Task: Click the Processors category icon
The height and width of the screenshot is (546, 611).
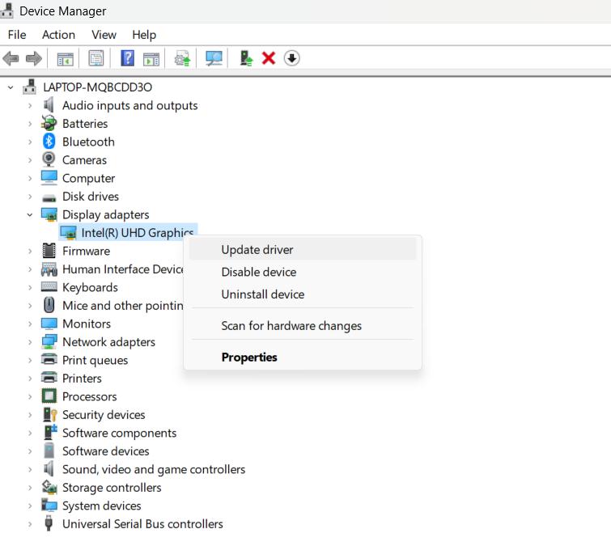Action: (49, 396)
